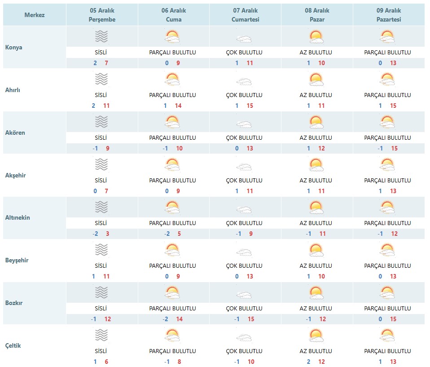Click Çeltik cloud icon for 07 Aralık Cumartesi
The width and height of the screenshot is (430, 367).
pos(244,338)
